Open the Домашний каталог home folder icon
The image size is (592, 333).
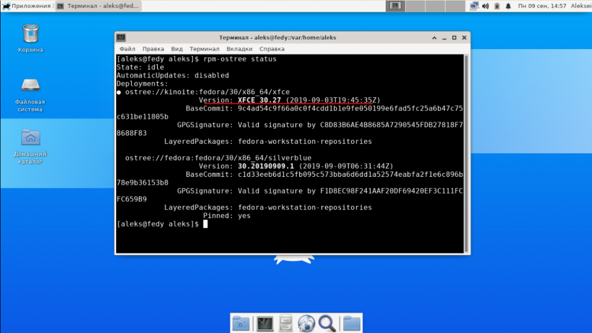click(x=30, y=138)
